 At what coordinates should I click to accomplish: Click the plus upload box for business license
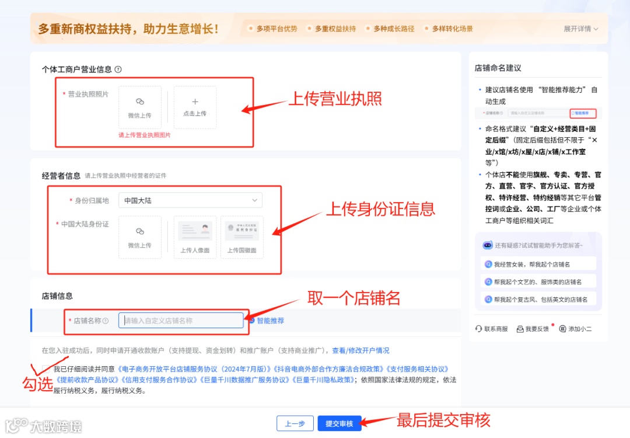pos(195,107)
